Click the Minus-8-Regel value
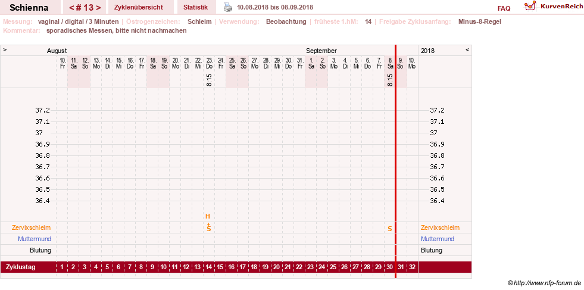This screenshot has width=584, height=290. (x=480, y=21)
